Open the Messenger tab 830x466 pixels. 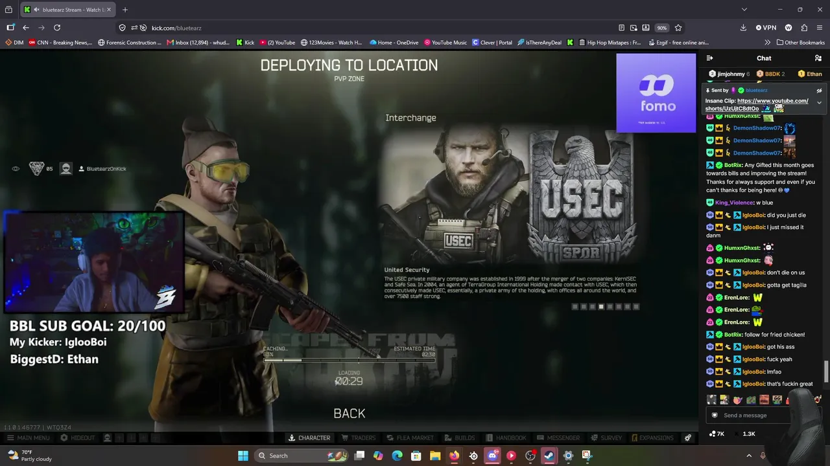point(558,438)
